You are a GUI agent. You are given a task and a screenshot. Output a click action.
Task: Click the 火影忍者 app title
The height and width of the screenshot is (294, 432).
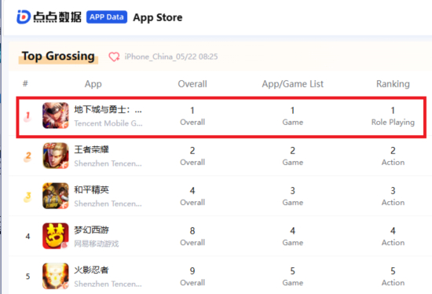(x=91, y=270)
